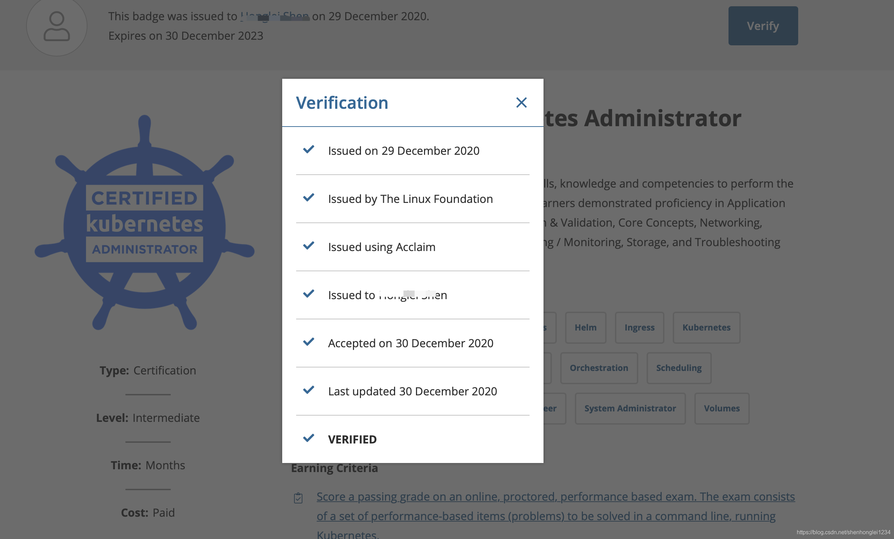Click the 'Level: Intermediate' attribute
This screenshot has height=539, width=894.
pyautogui.click(x=148, y=418)
